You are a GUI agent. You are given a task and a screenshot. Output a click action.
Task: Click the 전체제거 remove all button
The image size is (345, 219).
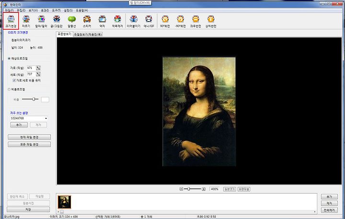click(329, 210)
